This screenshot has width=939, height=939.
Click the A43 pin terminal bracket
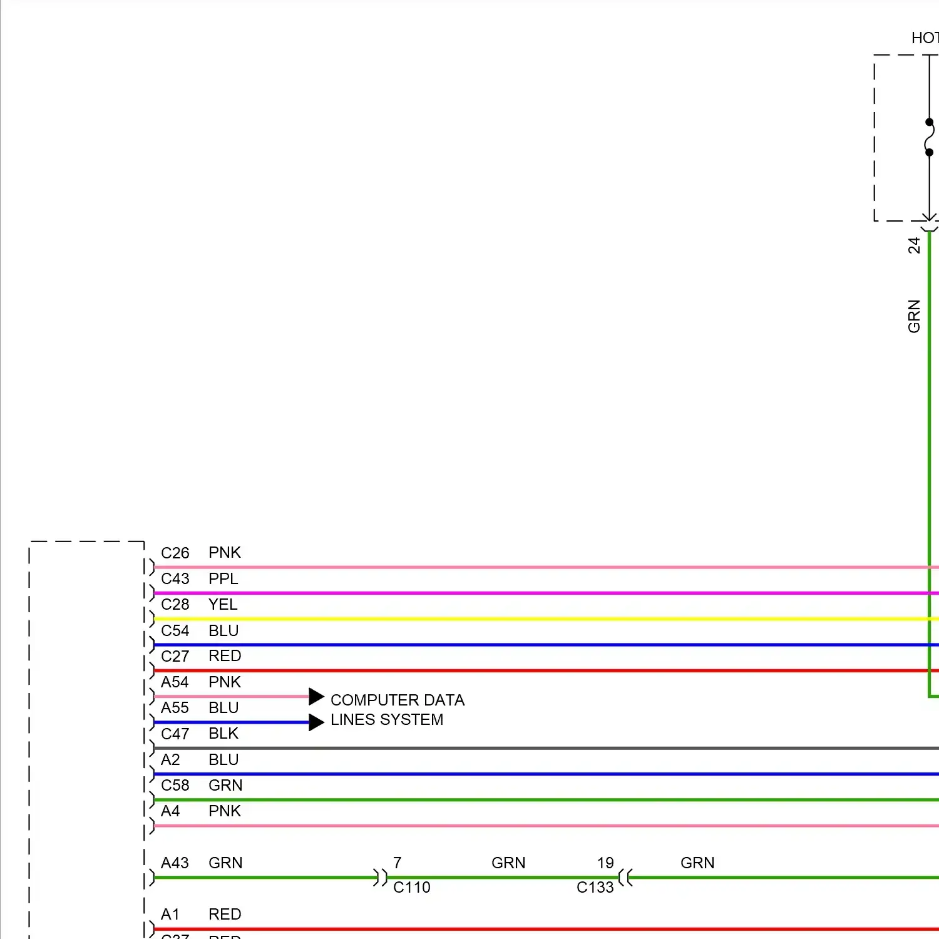[x=151, y=877]
